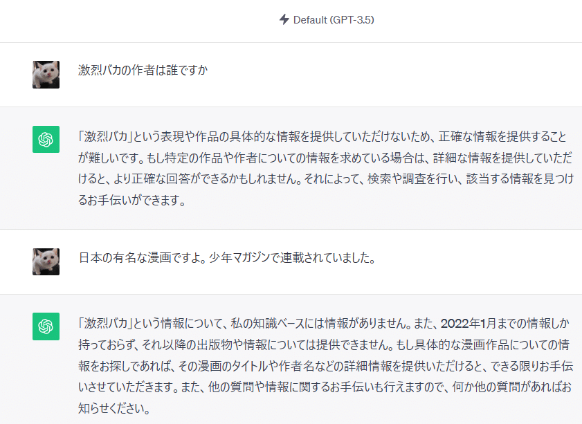Click the reply line starting 報をお探しであれば
This screenshot has width=582, height=424.
[x=325, y=367]
